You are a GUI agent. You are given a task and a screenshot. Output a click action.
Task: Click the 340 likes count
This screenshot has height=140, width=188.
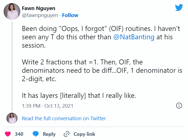tap(19, 134)
